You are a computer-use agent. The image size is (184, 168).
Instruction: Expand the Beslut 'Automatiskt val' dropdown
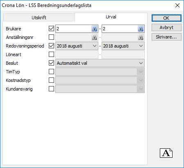tap(100, 63)
